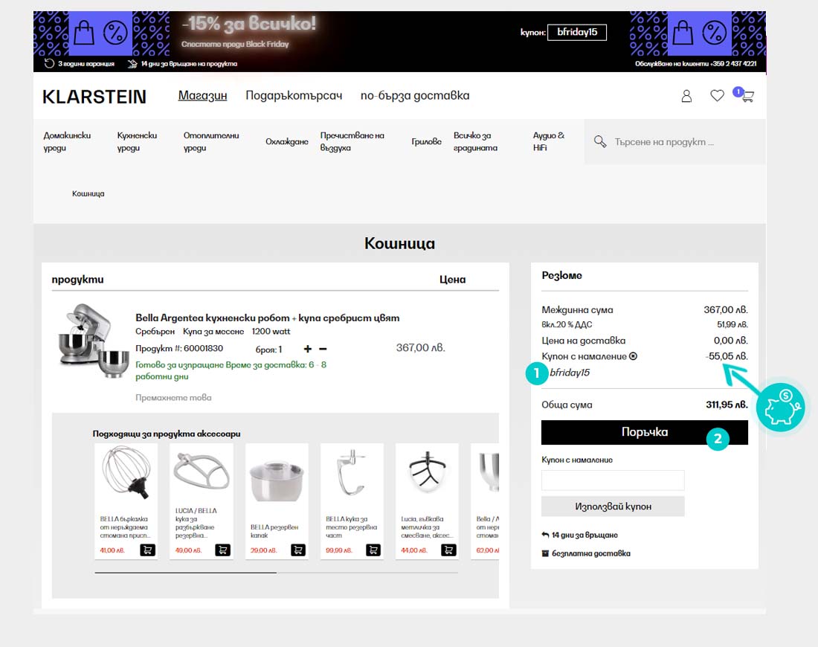
Task: Add BELLA резервен канак to cart
Action: click(298, 550)
